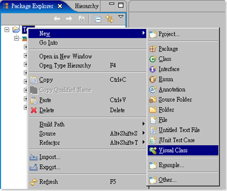
Task: Click the F5 shortcut text
Action: pos(113,182)
